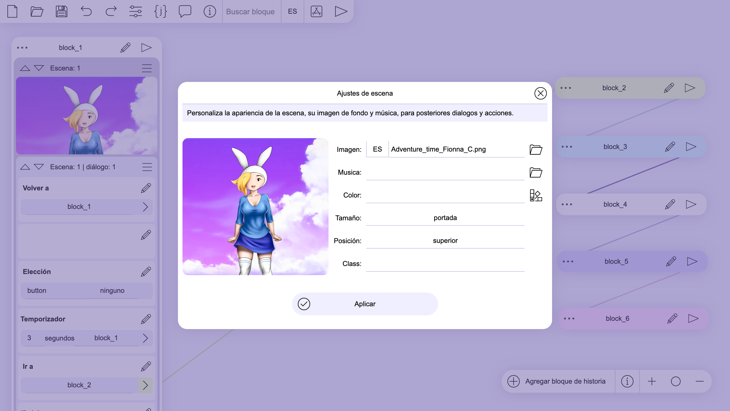Edit the Temporizador section
730x411 pixels.
pyautogui.click(x=146, y=319)
